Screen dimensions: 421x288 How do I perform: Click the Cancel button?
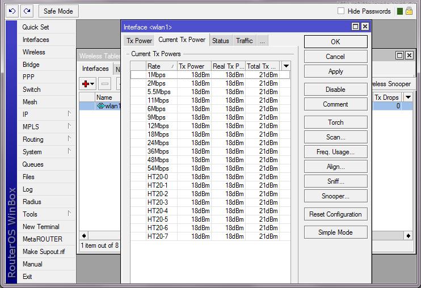coord(336,57)
